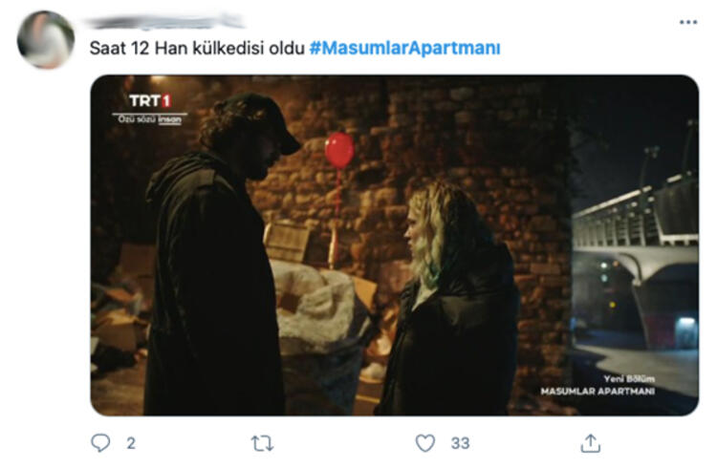Open the share upload arrow icon
Screen dimensions: 717x468
[x=591, y=443]
